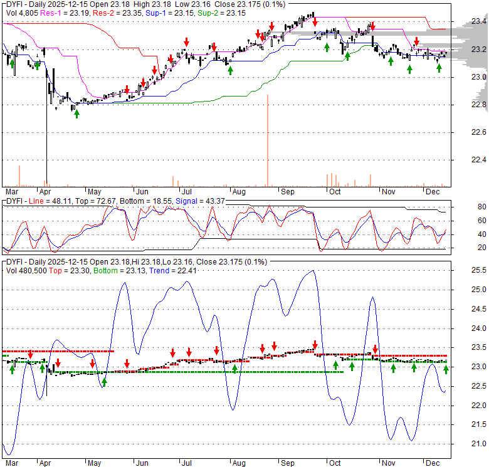The height and width of the screenshot is (467, 489).
Task: Select the rightmost green arrow in the bottom panel
Action: tap(446, 369)
